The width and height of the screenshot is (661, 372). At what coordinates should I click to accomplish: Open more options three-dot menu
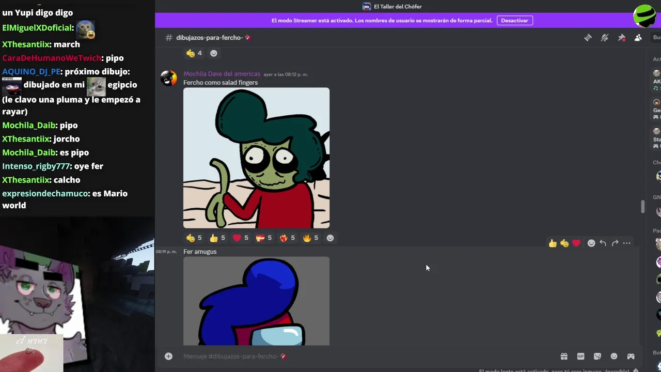click(x=626, y=243)
